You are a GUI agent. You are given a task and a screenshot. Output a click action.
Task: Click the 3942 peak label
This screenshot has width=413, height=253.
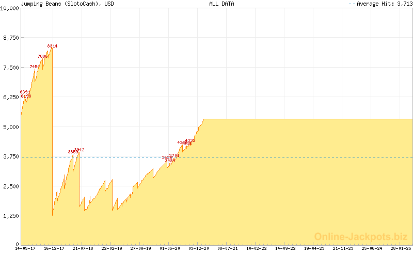tap(80, 150)
